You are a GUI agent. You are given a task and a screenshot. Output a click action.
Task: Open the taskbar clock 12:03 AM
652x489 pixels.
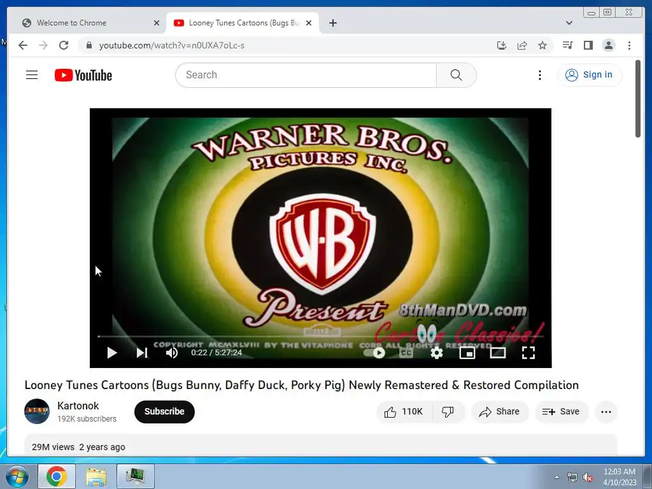click(620, 476)
